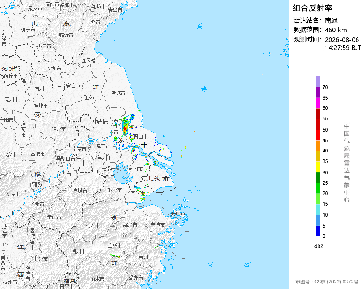The height and width of the screenshot is (289, 364).
Task: Click the magenta 60 dBZ legend swatch
Action: [x=318, y=103]
